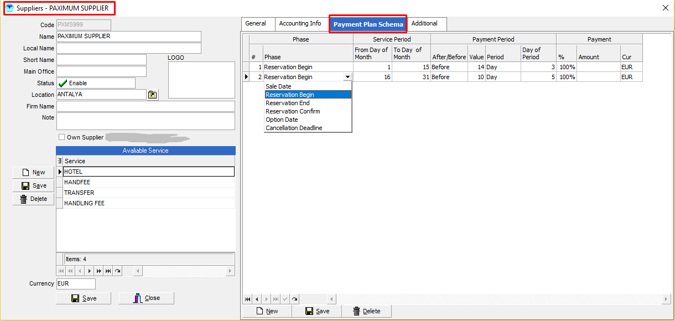Screen dimensions: 675x321
Task: Refresh the payment plan grid
Action: point(294,299)
